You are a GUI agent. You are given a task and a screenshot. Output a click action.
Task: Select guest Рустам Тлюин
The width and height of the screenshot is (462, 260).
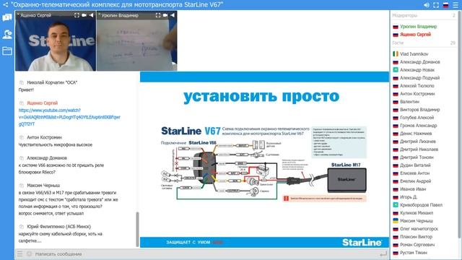[x=414, y=253]
